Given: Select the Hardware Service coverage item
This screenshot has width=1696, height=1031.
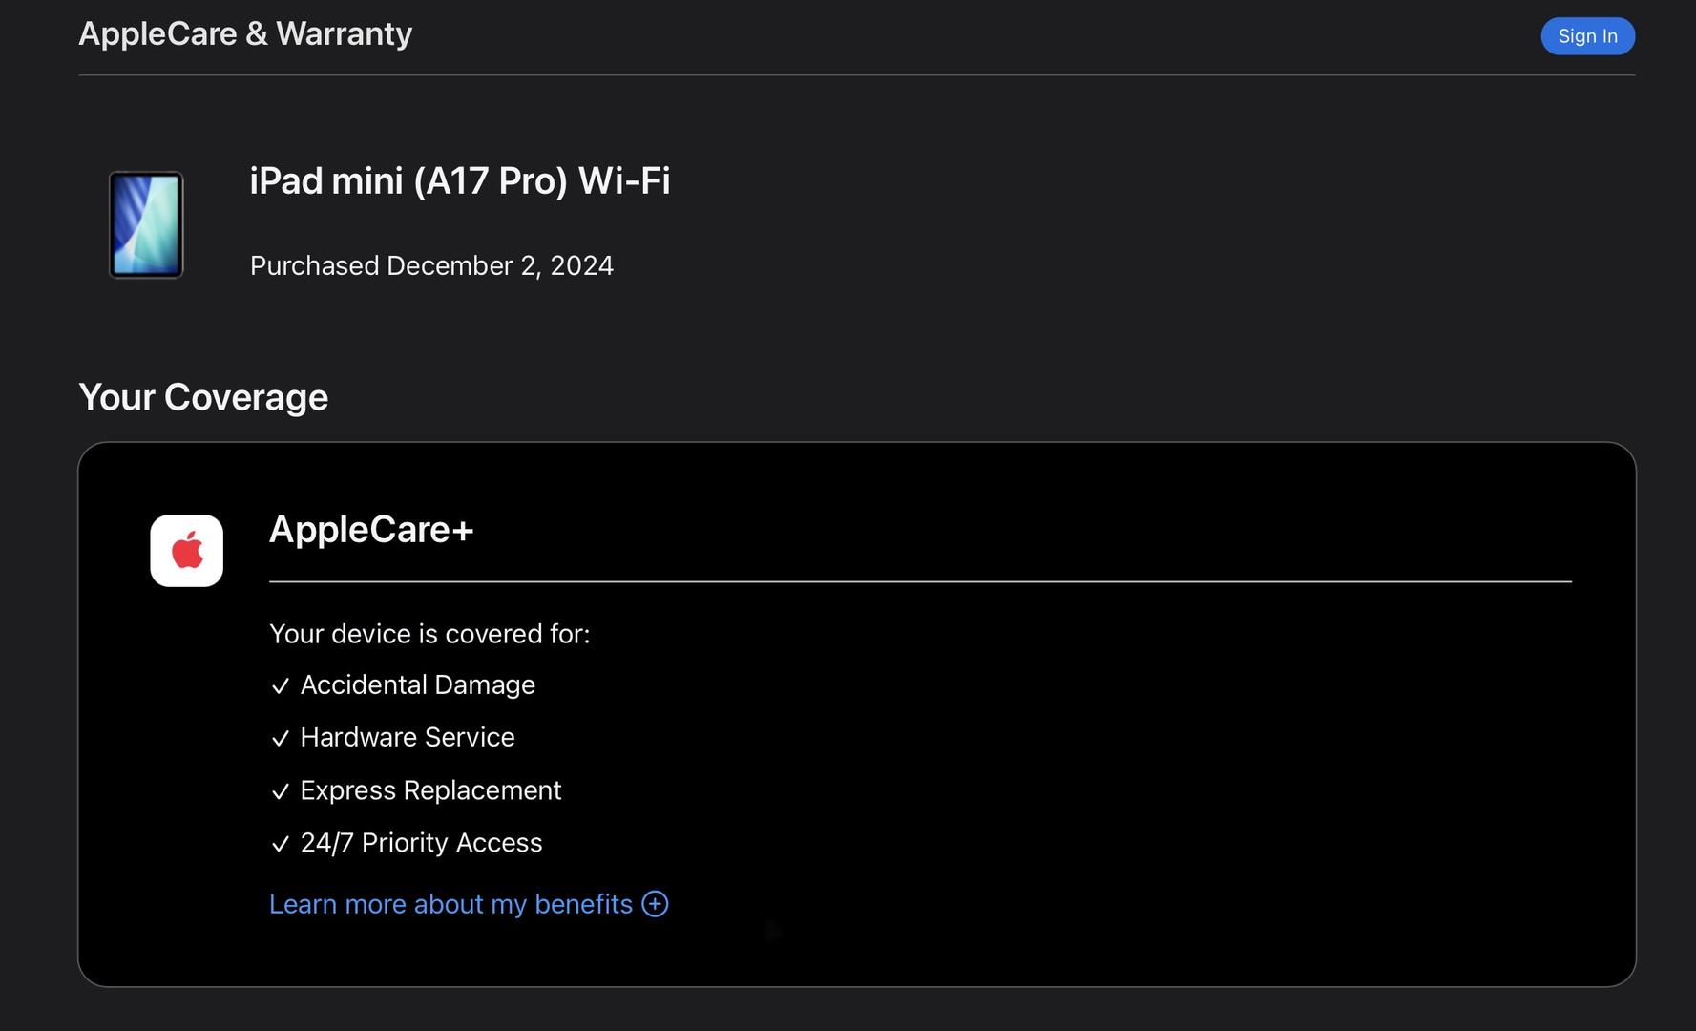Looking at the screenshot, I should [x=408, y=738].
